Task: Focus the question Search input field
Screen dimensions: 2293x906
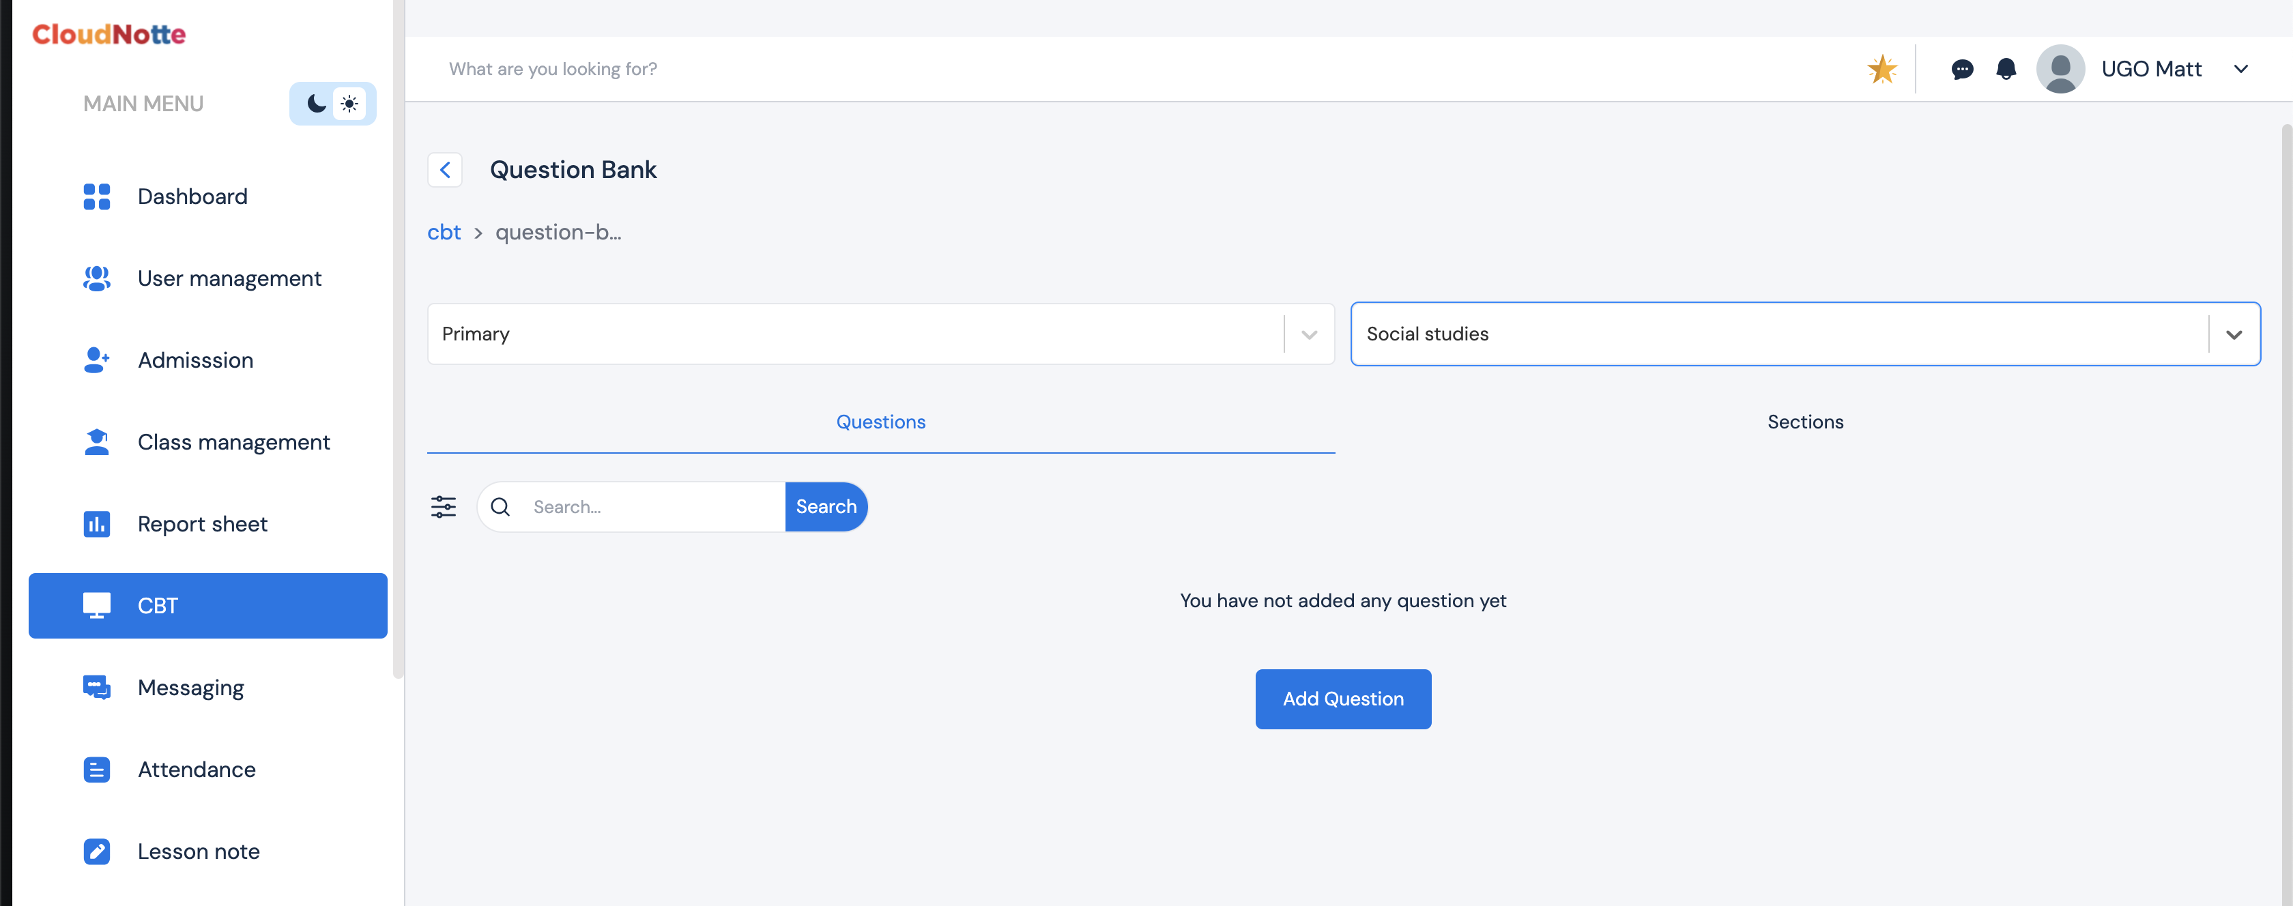Action: click(654, 506)
